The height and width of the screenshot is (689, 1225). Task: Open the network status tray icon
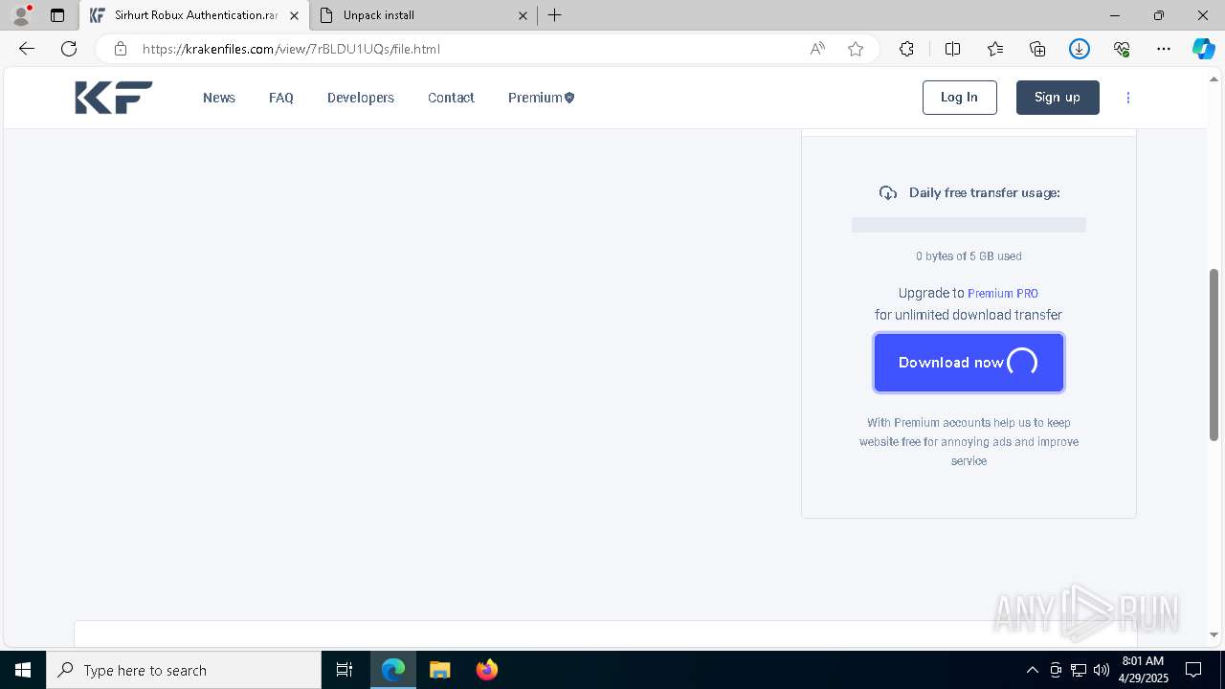coord(1079,670)
